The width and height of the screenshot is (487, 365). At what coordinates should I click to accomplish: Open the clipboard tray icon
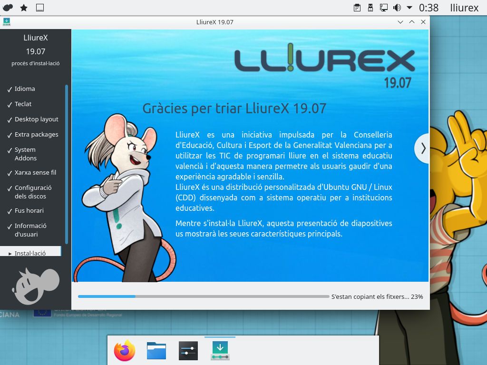(357, 8)
